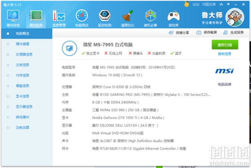Open the 问题反馈 feedback link

click(x=209, y=4)
